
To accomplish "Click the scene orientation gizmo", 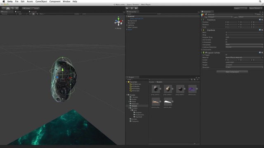I will [118, 21].
